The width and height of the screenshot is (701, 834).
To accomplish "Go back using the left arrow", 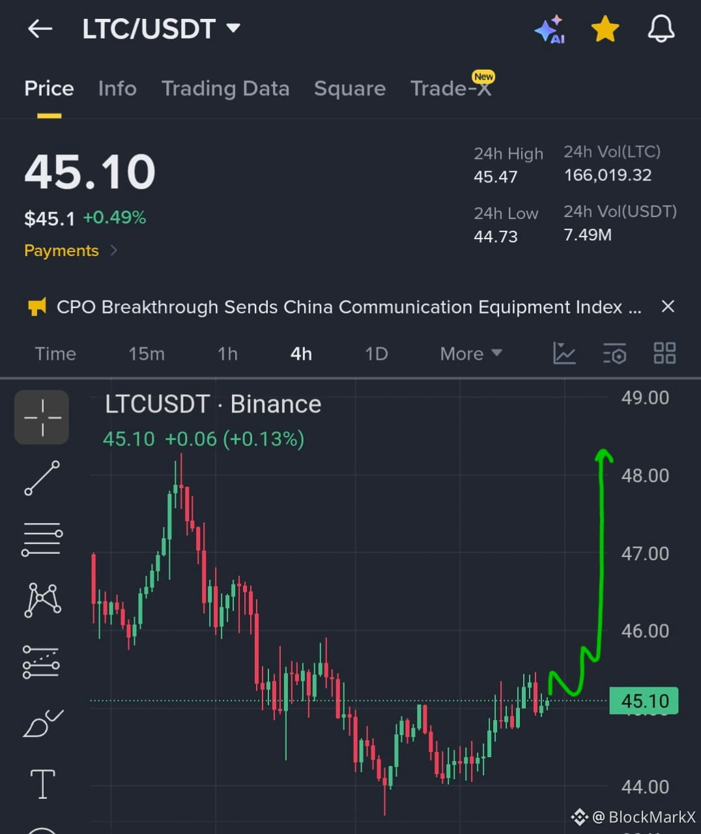I will click(40, 29).
